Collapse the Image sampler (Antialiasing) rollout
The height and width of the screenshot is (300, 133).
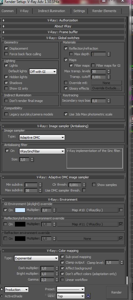pos(63,126)
